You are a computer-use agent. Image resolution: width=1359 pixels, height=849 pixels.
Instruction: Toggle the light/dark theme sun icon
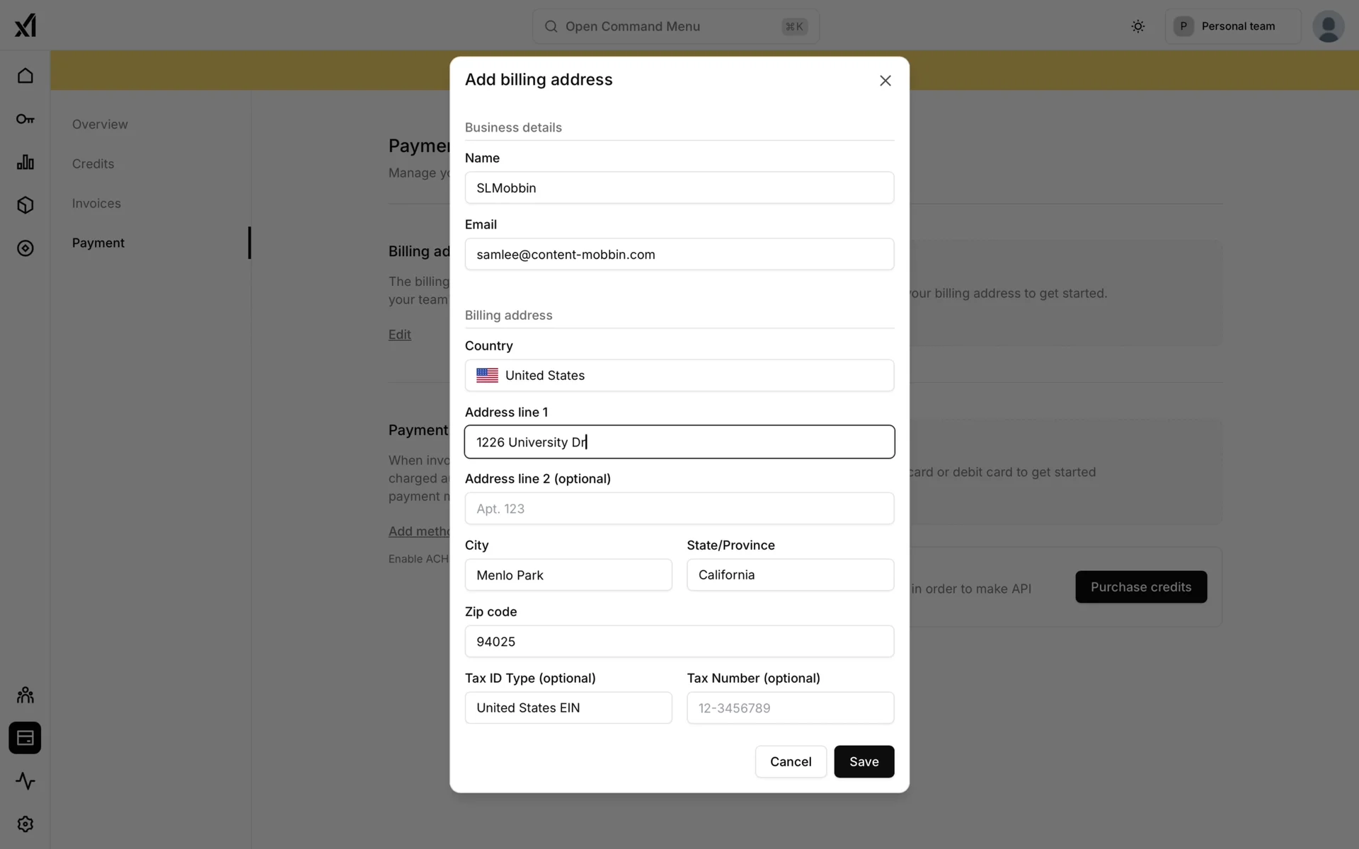click(x=1137, y=26)
